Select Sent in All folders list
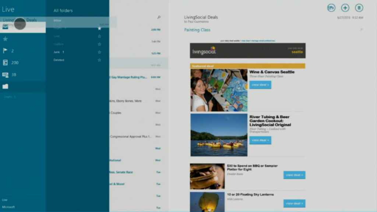The image size is (377, 212). (x=56, y=36)
